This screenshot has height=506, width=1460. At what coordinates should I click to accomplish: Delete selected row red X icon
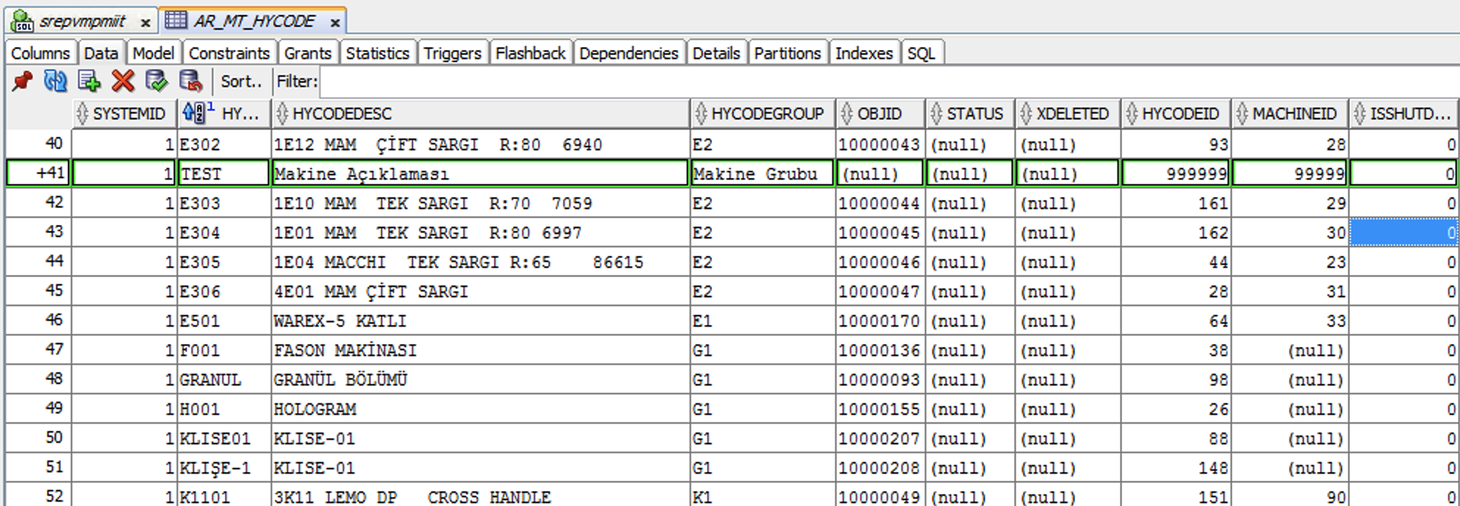(123, 81)
